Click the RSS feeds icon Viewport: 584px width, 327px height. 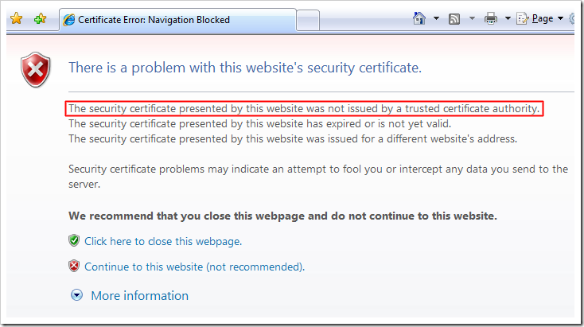click(x=454, y=18)
